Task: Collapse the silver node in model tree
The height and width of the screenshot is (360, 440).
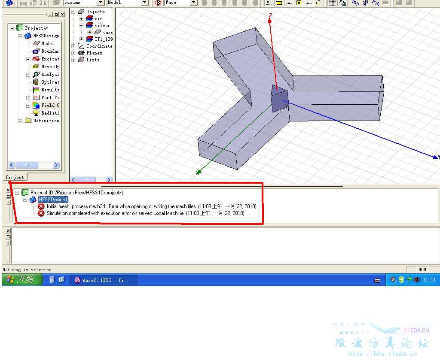Action: coord(81,25)
